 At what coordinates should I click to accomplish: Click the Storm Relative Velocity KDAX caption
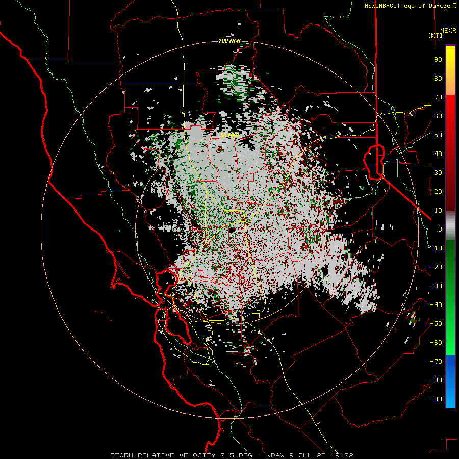232,455
